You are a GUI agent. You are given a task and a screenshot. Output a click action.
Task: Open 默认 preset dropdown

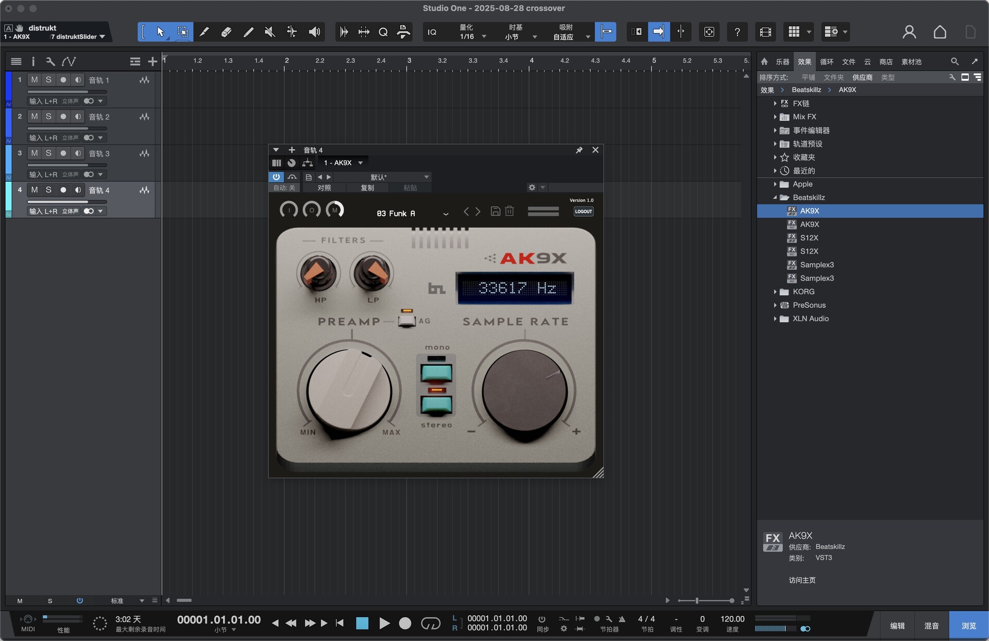click(383, 177)
